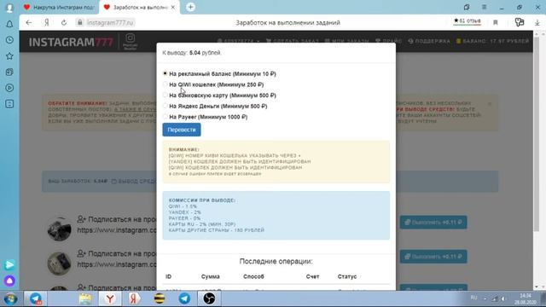
Task: Open tab overview icon in title bar
Action: (x=467, y=7)
